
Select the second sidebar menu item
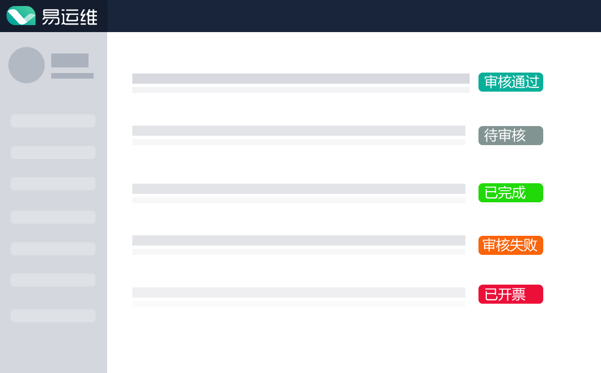(53, 153)
